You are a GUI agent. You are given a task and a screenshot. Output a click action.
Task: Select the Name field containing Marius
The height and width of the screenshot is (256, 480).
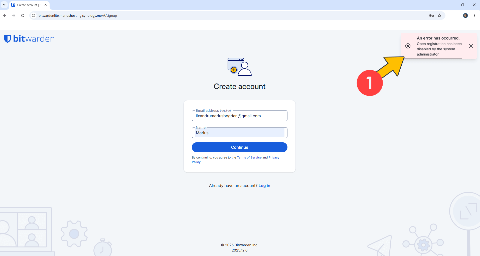click(239, 133)
